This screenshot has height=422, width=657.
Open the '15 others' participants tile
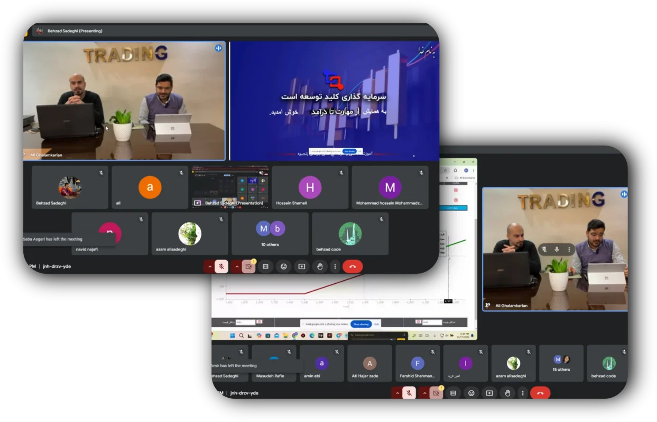coord(561,363)
